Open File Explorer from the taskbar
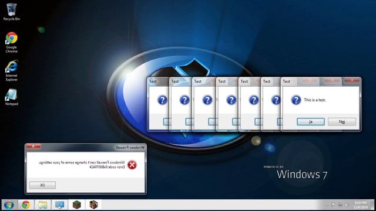Image resolution: width=376 pixels, height=211 pixels. (x=43, y=205)
